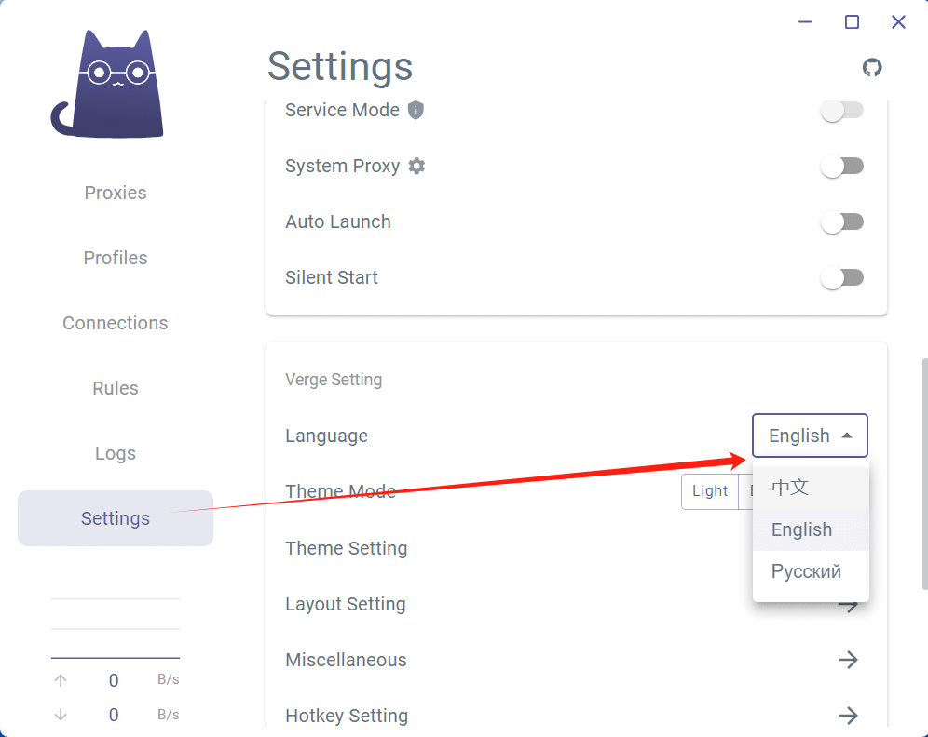Click the Miscellaneous arrow icon
928x737 pixels.
(x=848, y=660)
